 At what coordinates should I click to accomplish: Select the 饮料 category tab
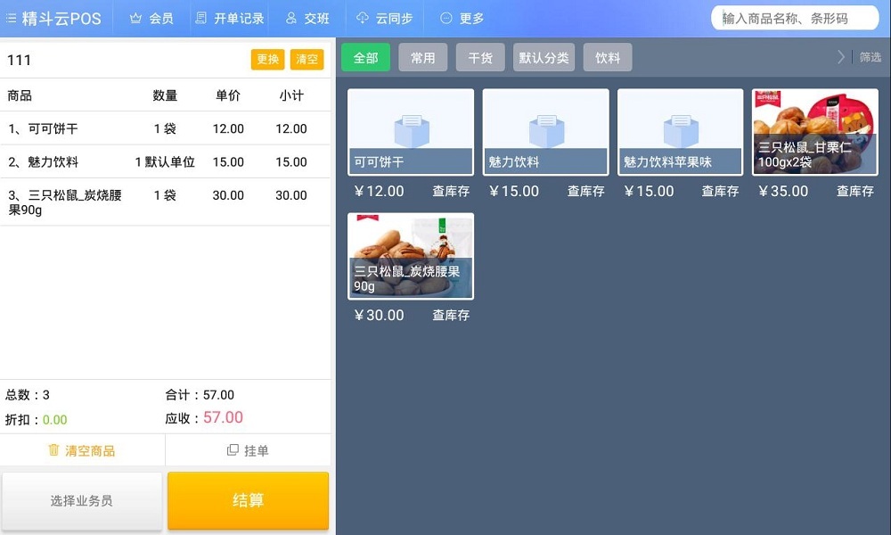(x=608, y=57)
